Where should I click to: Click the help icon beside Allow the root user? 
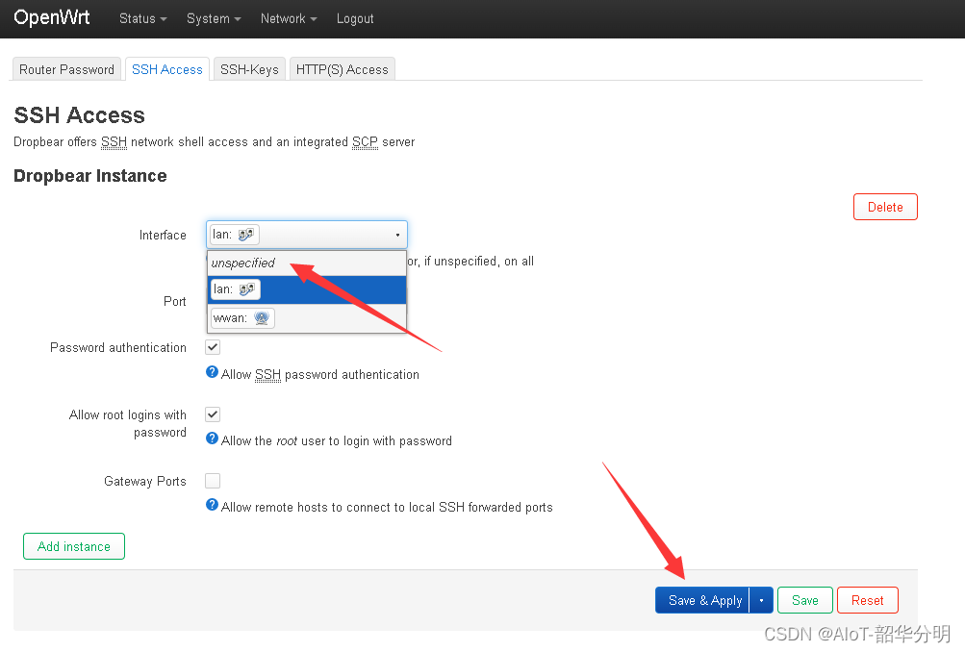(x=212, y=439)
